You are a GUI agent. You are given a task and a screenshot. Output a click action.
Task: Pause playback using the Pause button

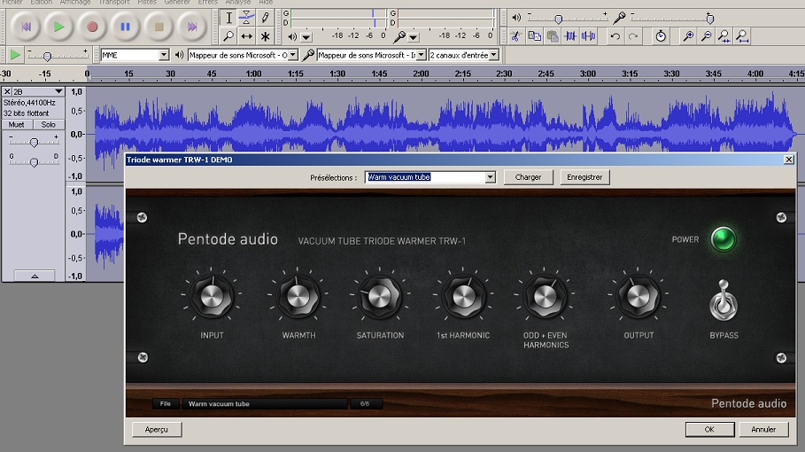point(125,27)
